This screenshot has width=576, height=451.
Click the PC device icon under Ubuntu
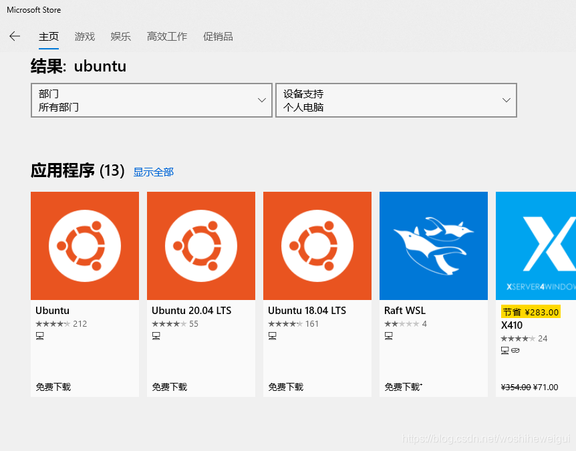(40, 335)
